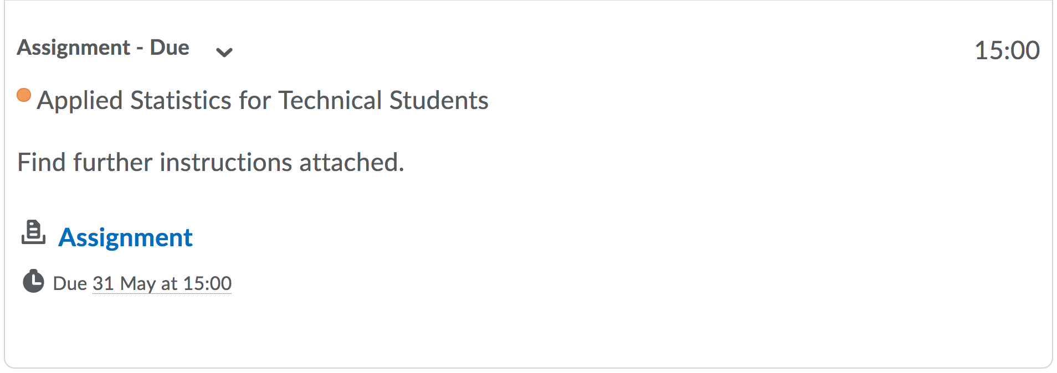This screenshot has width=1057, height=373.
Task: Click the underlined "31 May" date
Action: (x=124, y=283)
